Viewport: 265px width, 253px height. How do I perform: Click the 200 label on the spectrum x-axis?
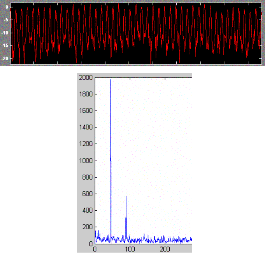(x=165, y=249)
